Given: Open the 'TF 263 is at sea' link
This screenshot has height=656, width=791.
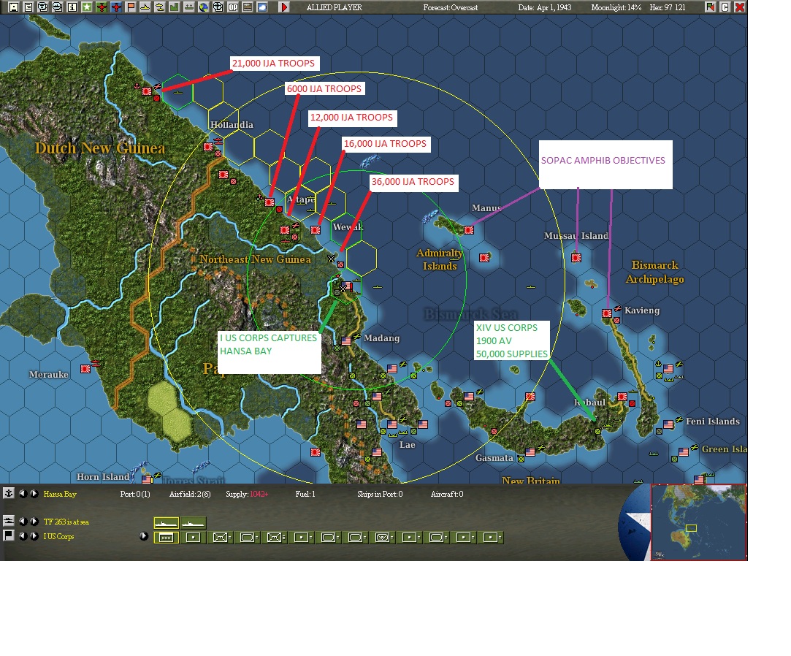Looking at the screenshot, I should pyautogui.click(x=66, y=522).
